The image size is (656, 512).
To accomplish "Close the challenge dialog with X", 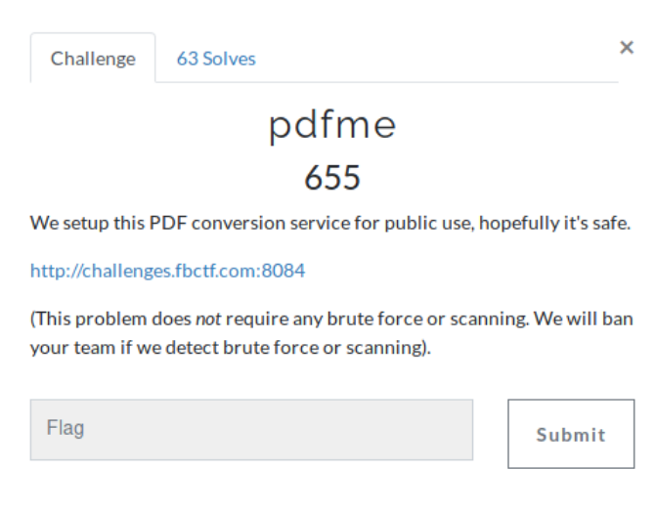I will [627, 47].
